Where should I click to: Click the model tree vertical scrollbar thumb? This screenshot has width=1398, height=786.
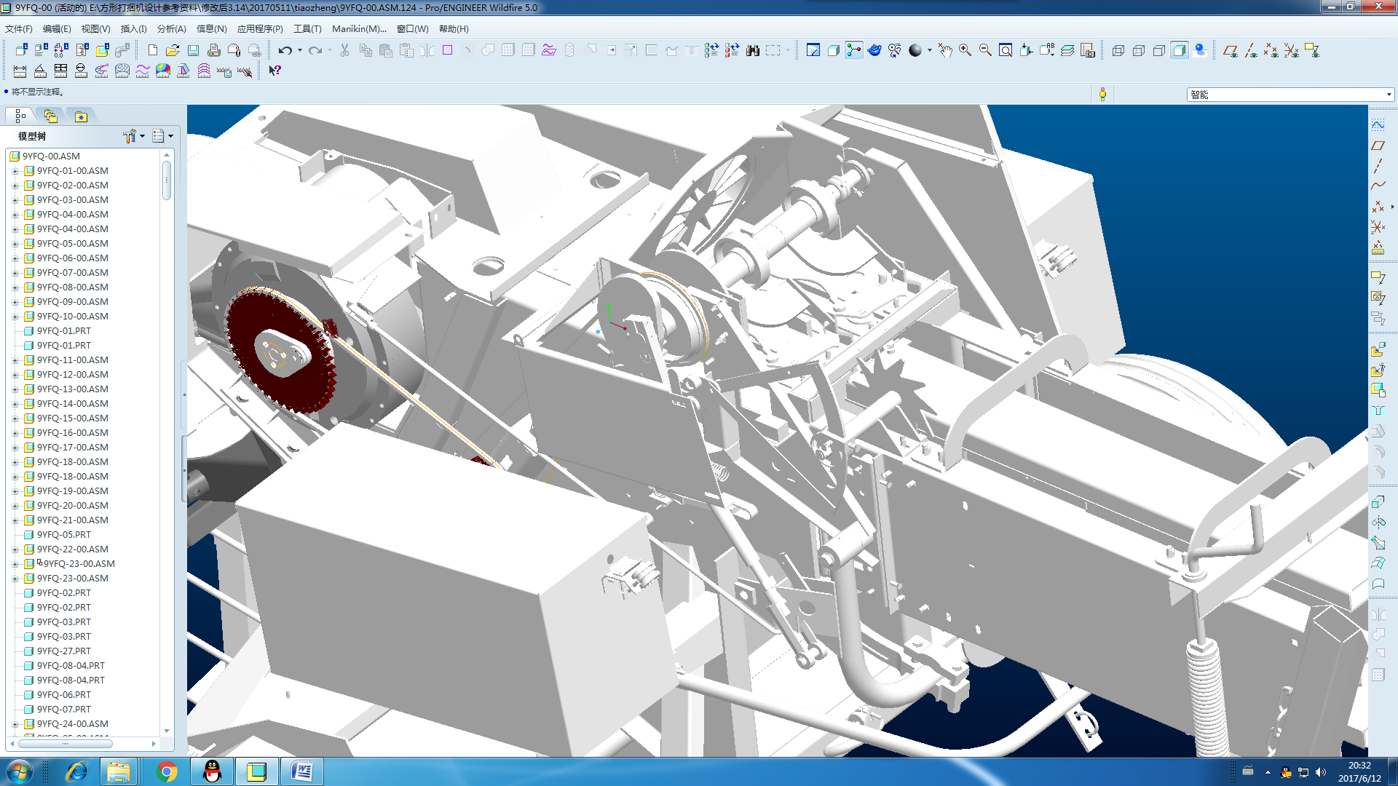tap(167, 180)
